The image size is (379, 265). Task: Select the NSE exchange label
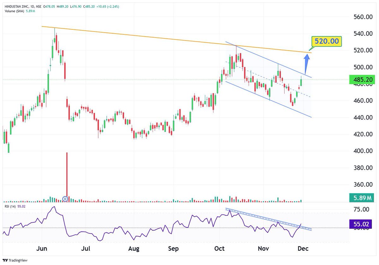coord(37,7)
